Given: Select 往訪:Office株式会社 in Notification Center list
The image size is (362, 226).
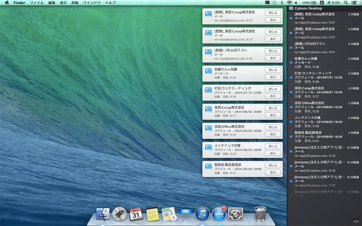Looking at the screenshot, I should (324, 107).
